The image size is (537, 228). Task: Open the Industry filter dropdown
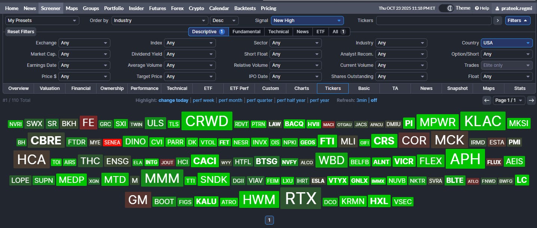[401, 43]
